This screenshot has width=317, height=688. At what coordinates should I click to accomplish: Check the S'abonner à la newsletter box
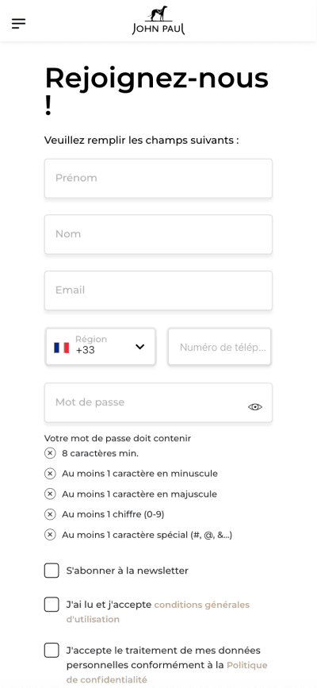(52, 571)
